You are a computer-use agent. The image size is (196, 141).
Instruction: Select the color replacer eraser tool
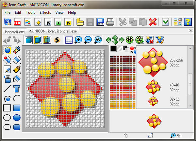tap(7, 60)
